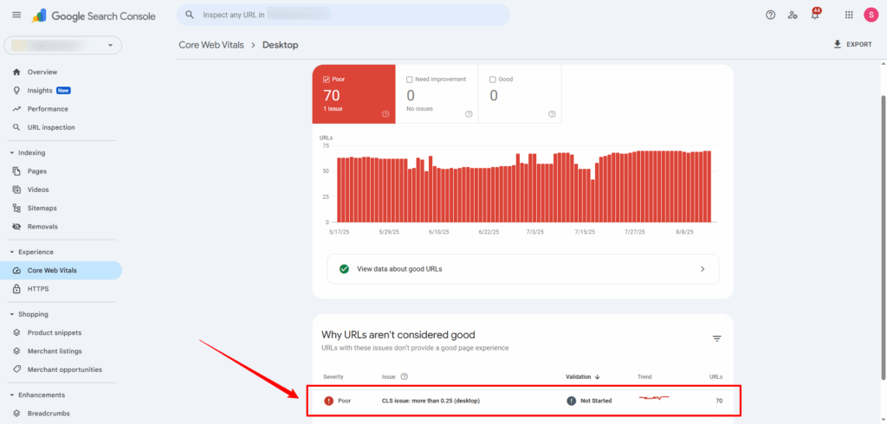Click the Videos icon in sidebar
The image size is (887, 424).
tap(16, 190)
